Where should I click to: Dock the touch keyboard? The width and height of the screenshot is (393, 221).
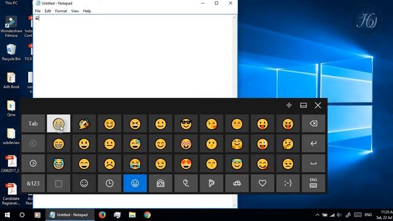[x=303, y=105]
